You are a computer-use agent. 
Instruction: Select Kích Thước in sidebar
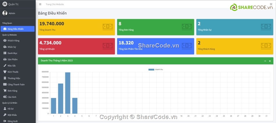coord(17,72)
